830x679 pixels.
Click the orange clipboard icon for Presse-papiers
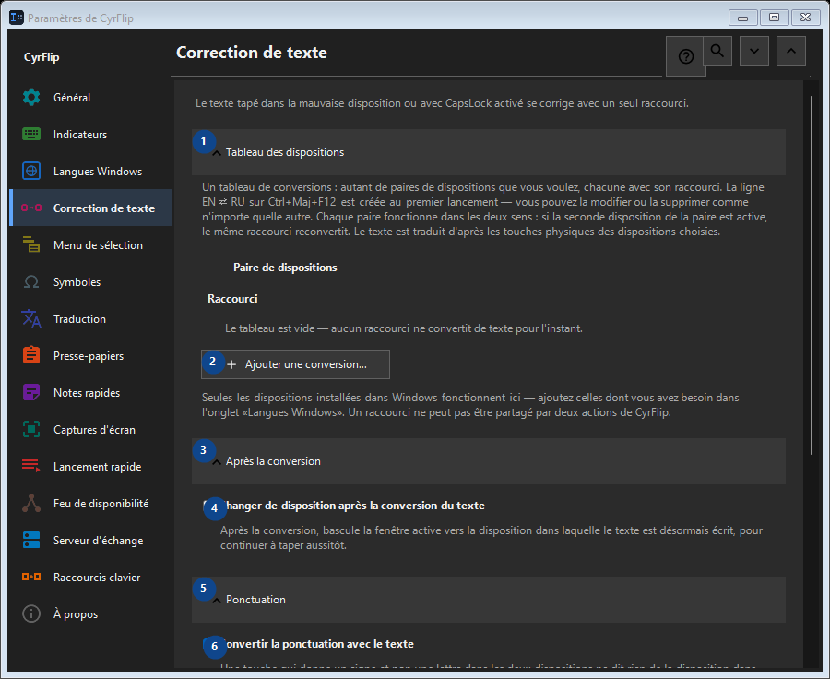point(31,355)
